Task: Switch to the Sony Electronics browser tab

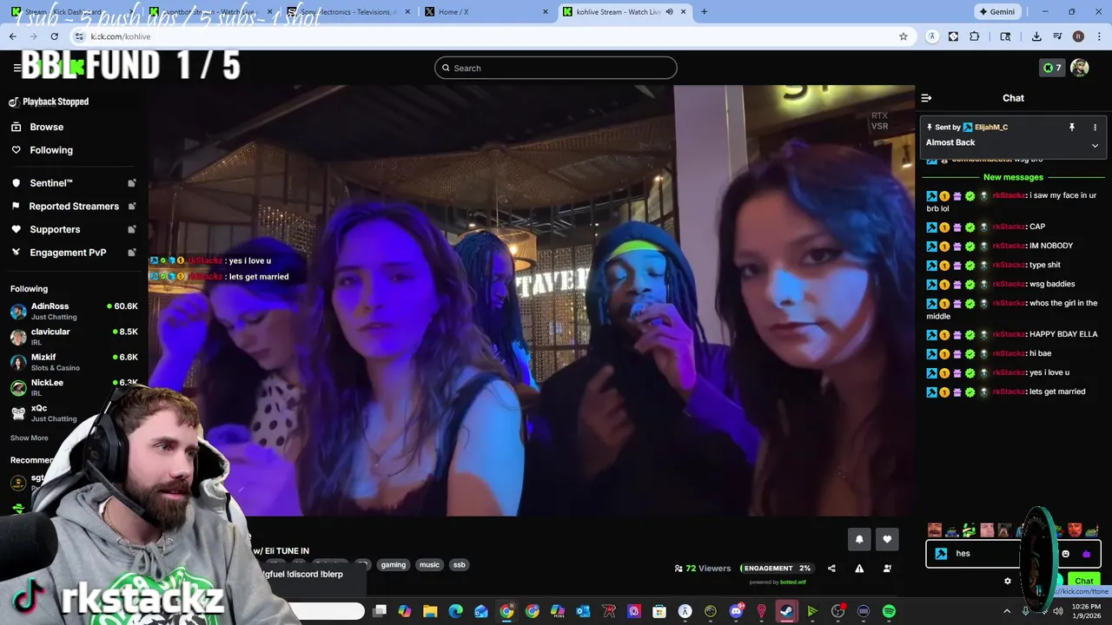Action: pyautogui.click(x=346, y=12)
